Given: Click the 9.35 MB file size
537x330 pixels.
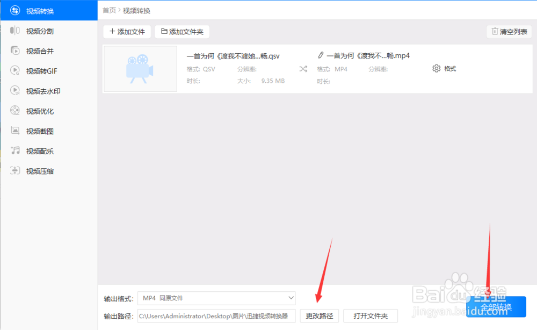Looking at the screenshot, I should point(273,81).
